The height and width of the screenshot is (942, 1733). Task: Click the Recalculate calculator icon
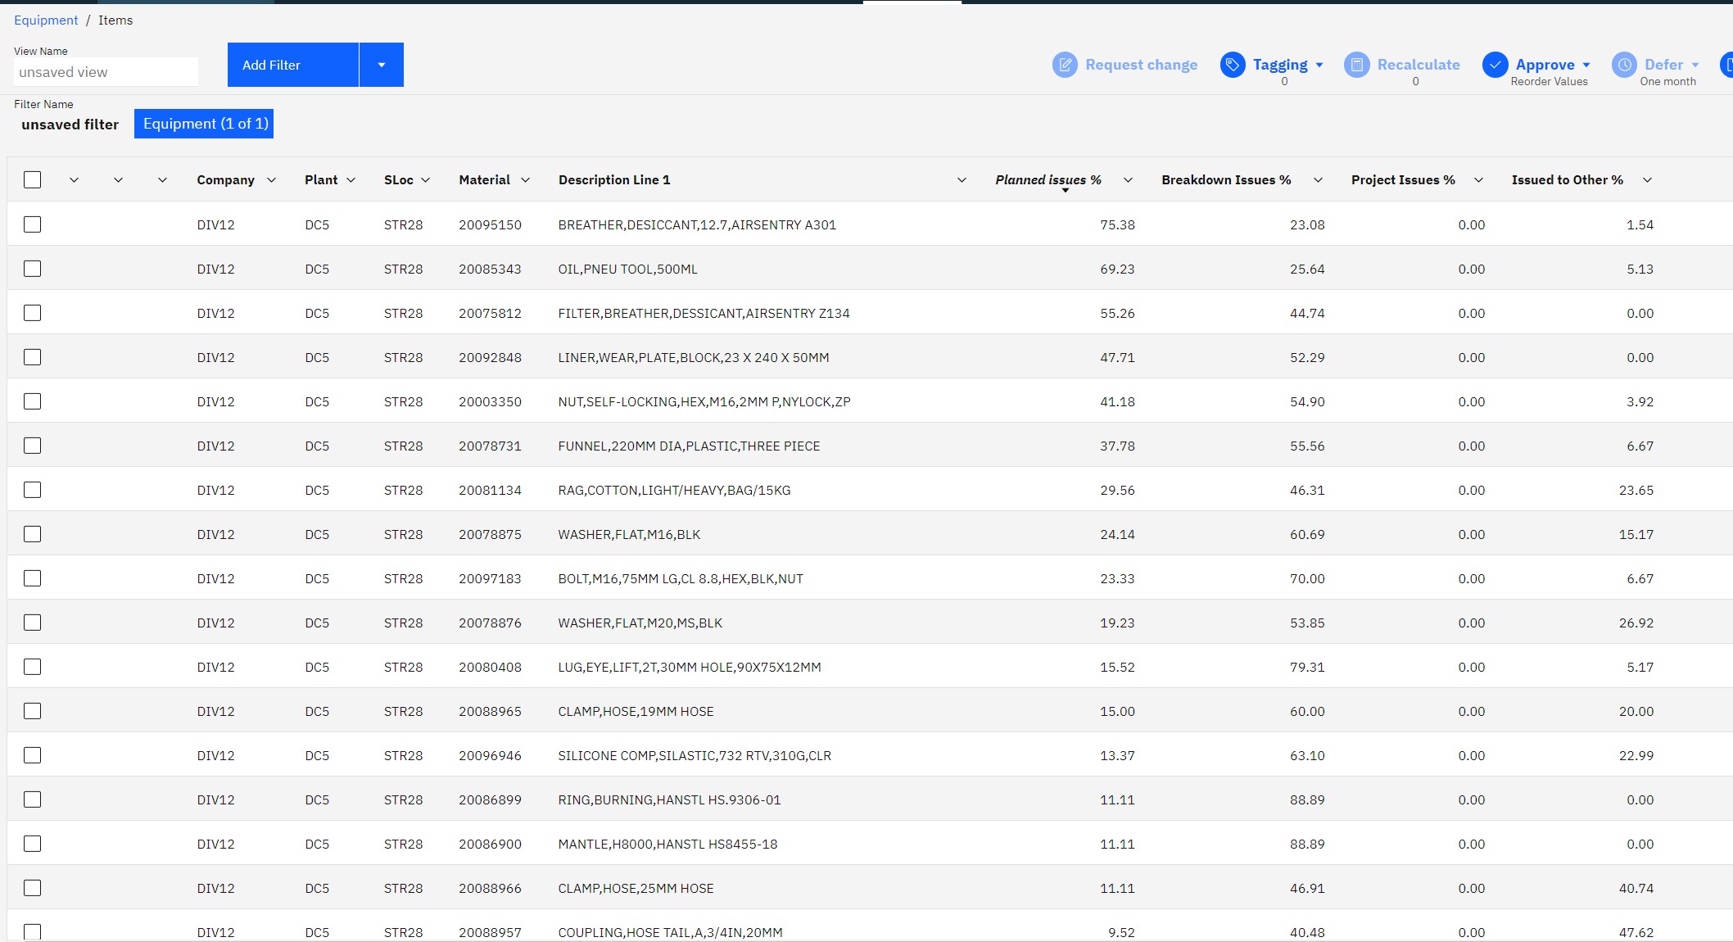pyautogui.click(x=1357, y=65)
